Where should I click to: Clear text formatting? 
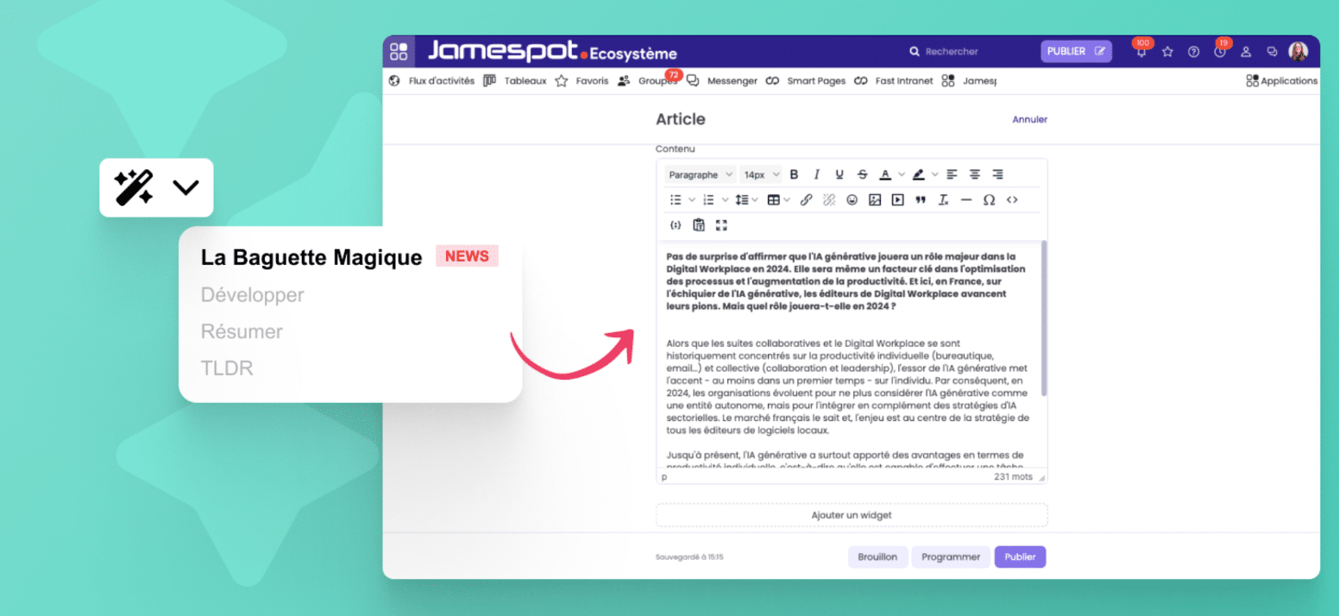click(944, 200)
